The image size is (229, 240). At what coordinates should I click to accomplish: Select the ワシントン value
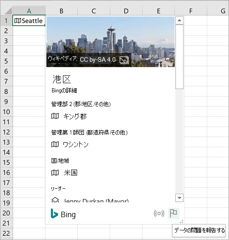76,144
